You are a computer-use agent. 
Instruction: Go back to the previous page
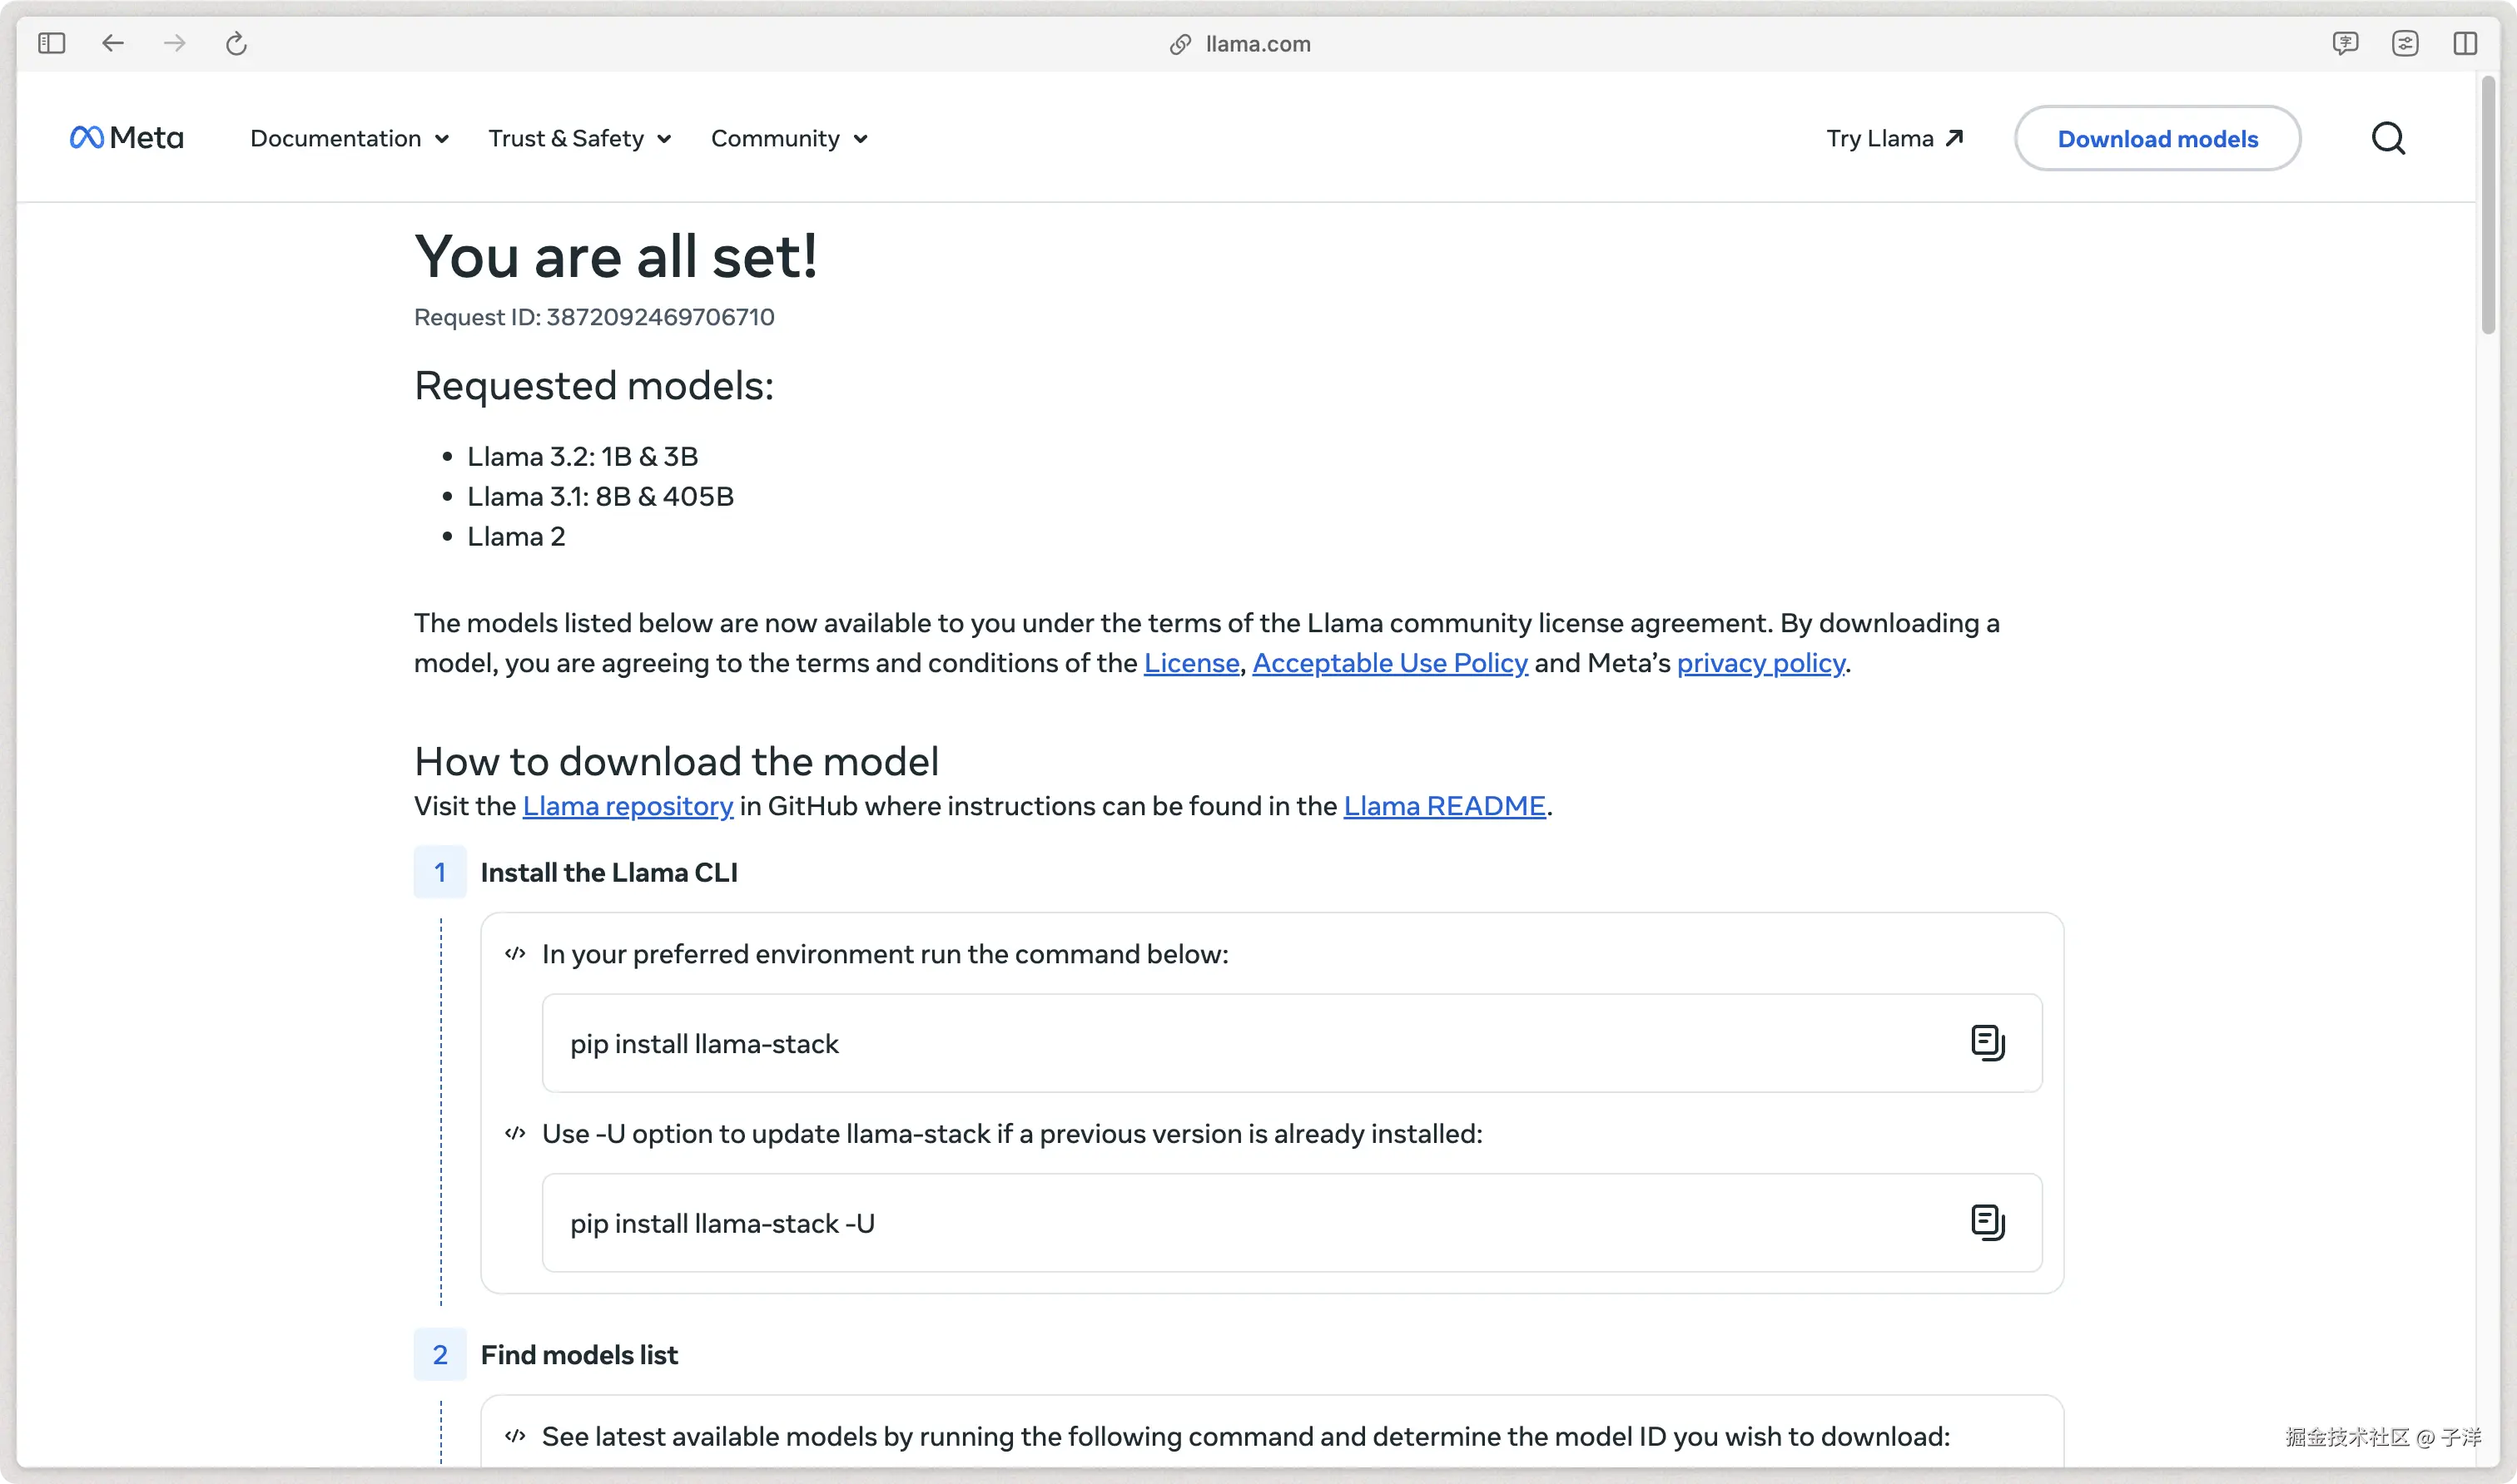pyautogui.click(x=113, y=43)
